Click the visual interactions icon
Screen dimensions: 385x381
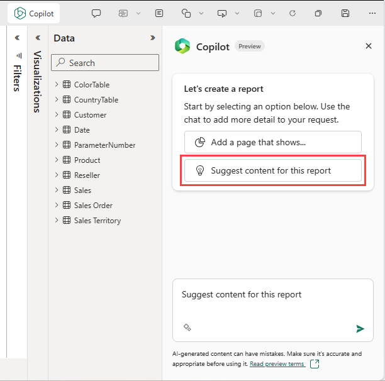click(258, 13)
